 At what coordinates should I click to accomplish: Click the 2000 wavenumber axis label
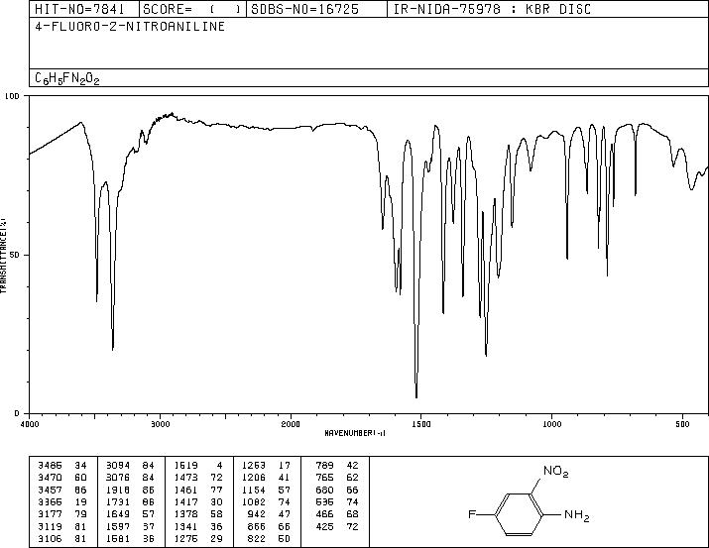click(x=291, y=424)
